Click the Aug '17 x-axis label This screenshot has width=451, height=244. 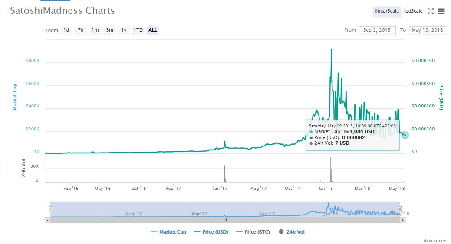(258, 189)
